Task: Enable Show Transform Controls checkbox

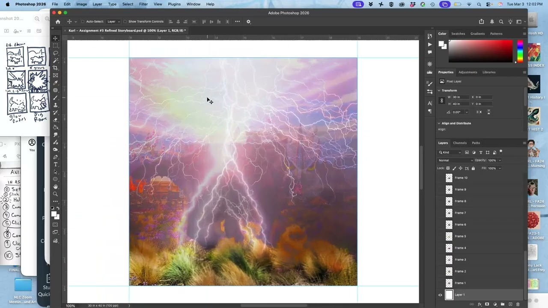Action: (125, 21)
